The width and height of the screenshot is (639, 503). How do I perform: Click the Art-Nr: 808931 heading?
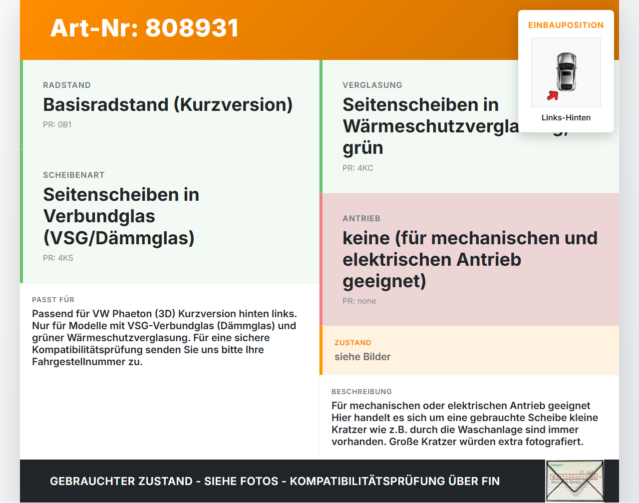click(x=145, y=28)
